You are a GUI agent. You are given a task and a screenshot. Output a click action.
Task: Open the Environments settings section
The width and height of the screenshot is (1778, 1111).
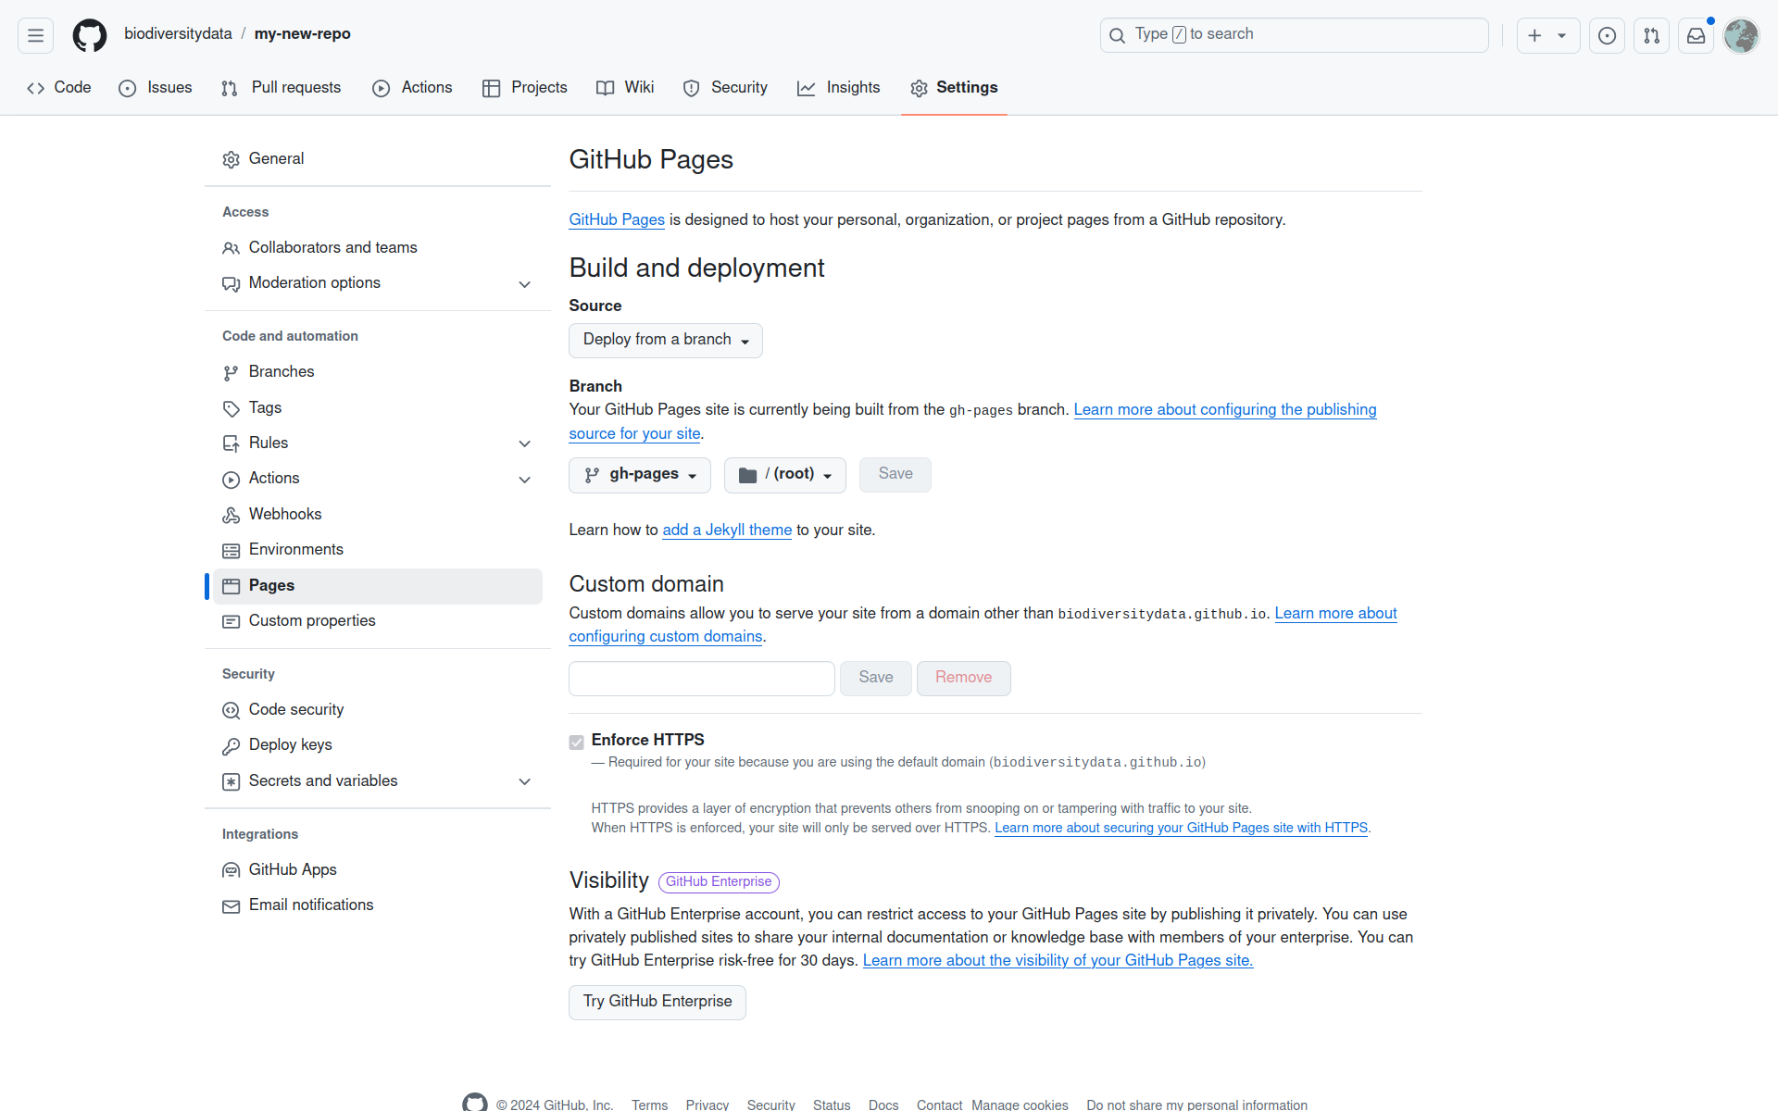click(295, 549)
